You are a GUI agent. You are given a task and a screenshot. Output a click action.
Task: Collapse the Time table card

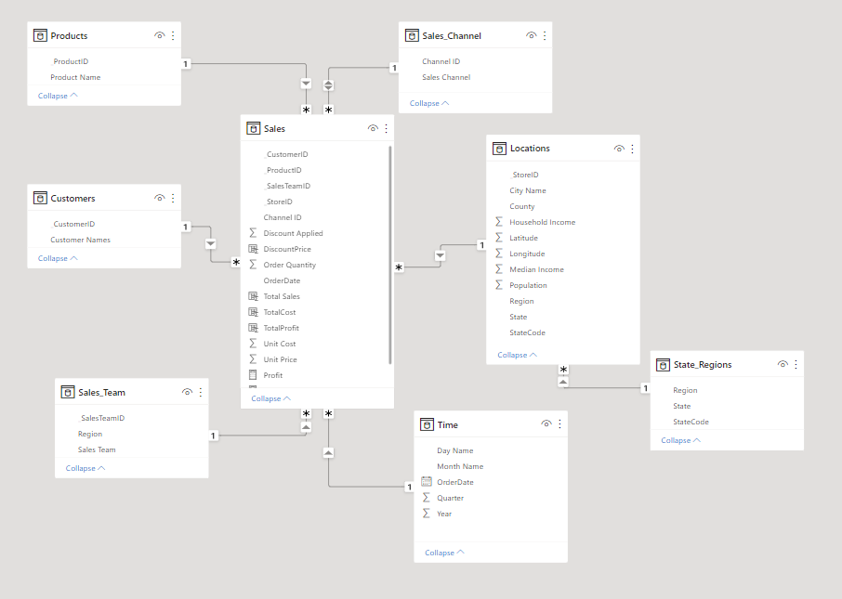pos(445,553)
